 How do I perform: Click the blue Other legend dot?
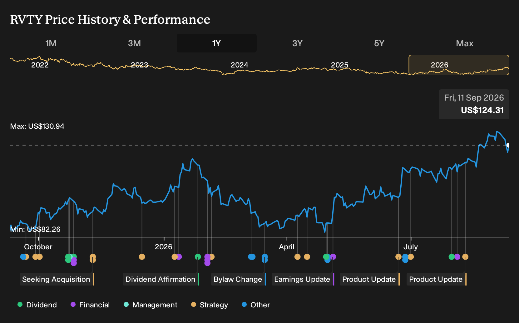[x=244, y=304]
